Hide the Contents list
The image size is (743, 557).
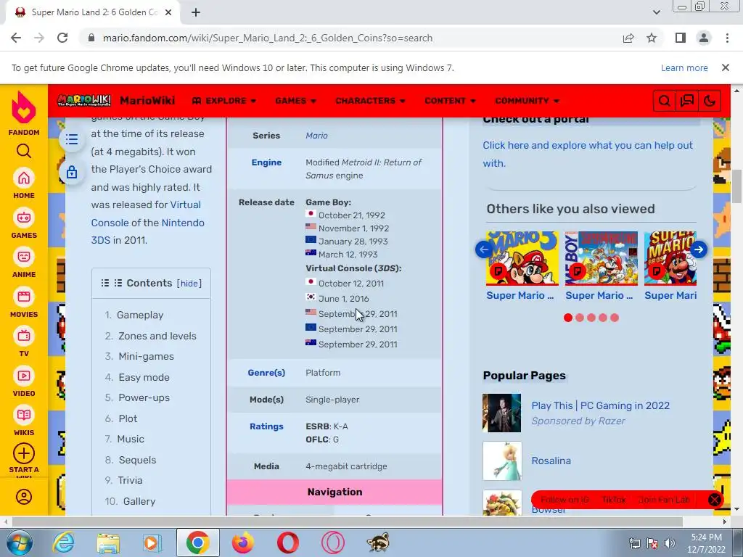click(189, 284)
